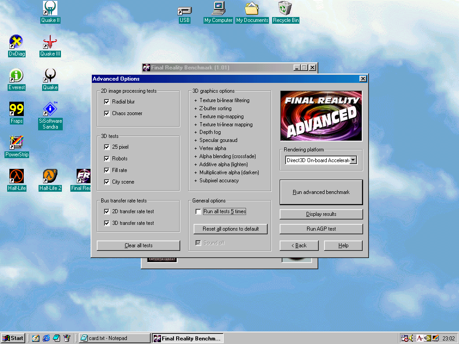Click Reset all options to default
The height and width of the screenshot is (344, 459).
[230, 229]
